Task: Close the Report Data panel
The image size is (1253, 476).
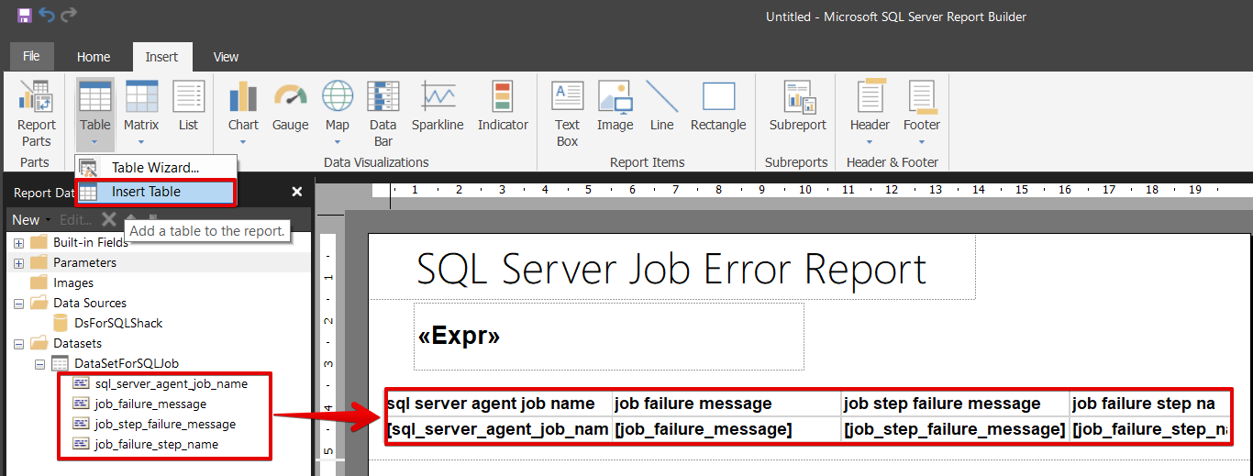Action: (x=296, y=192)
